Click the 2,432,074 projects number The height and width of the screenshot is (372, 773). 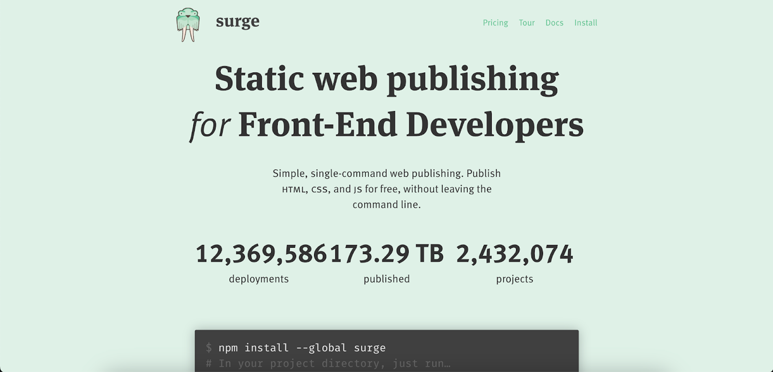[x=515, y=254]
